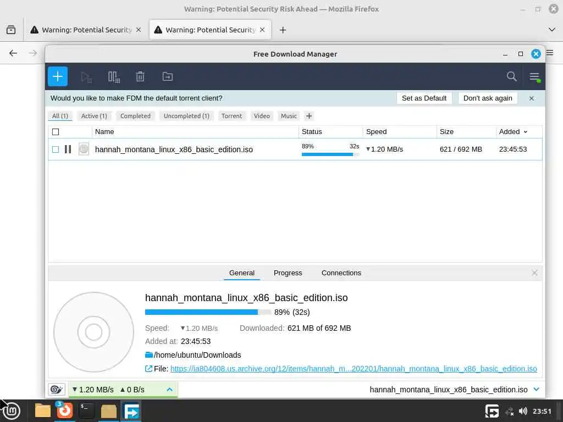The width and height of the screenshot is (563, 422).
Task: Show Completed downloads filter
Action: 135,116
